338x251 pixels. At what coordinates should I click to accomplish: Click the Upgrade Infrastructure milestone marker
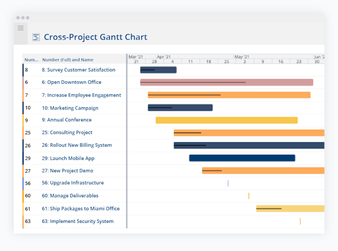click(228, 183)
